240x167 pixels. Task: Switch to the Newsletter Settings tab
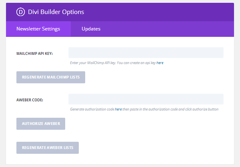[x=38, y=29]
